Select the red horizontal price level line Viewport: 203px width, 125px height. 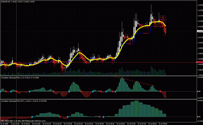click(x=98, y=62)
